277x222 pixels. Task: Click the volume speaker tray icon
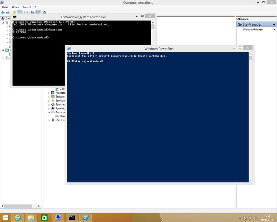coord(255,218)
